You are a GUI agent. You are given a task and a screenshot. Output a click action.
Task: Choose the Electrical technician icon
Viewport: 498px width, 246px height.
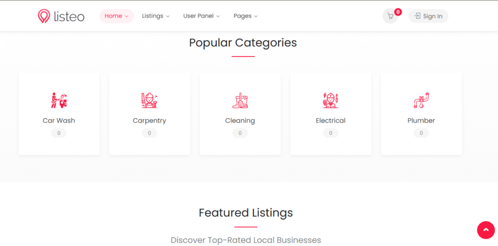click(331, 100)
